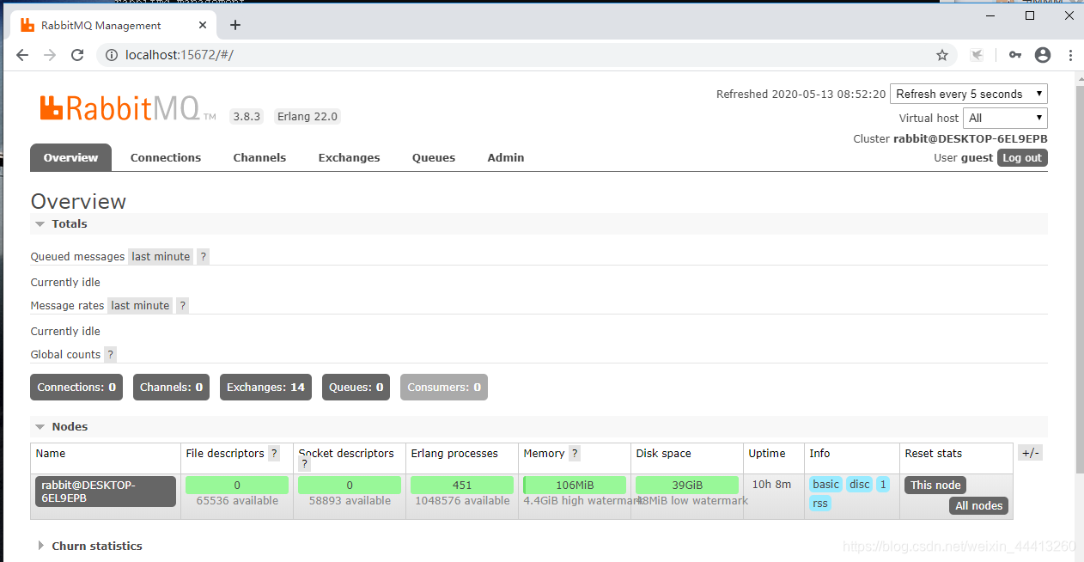Click Queues: 0 count button
This screenshot has height=562, width=1084.
356,387
